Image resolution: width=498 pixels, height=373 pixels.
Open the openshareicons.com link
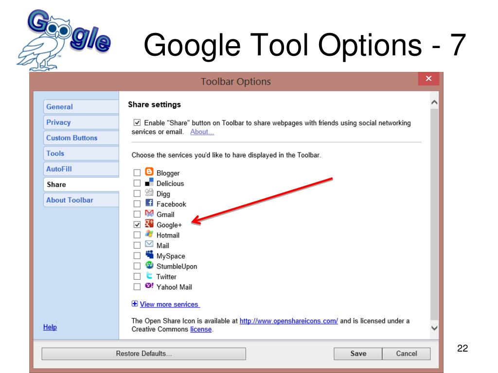pos(289,321)
